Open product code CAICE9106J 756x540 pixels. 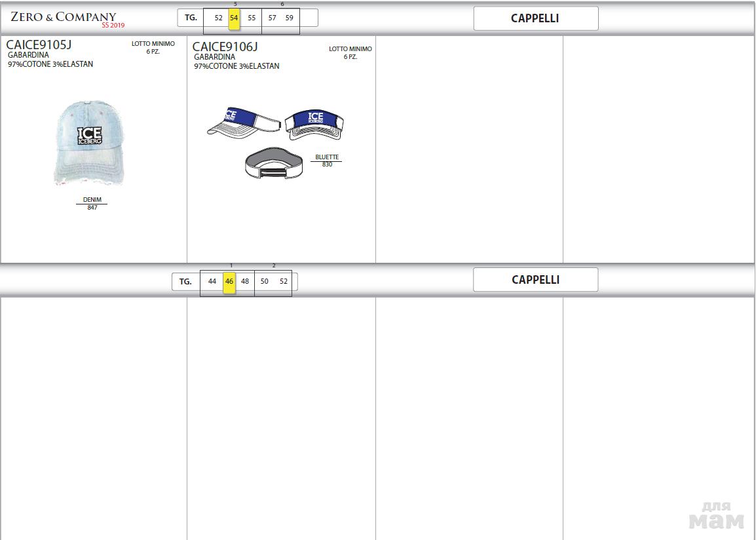(x=225, y=47)
